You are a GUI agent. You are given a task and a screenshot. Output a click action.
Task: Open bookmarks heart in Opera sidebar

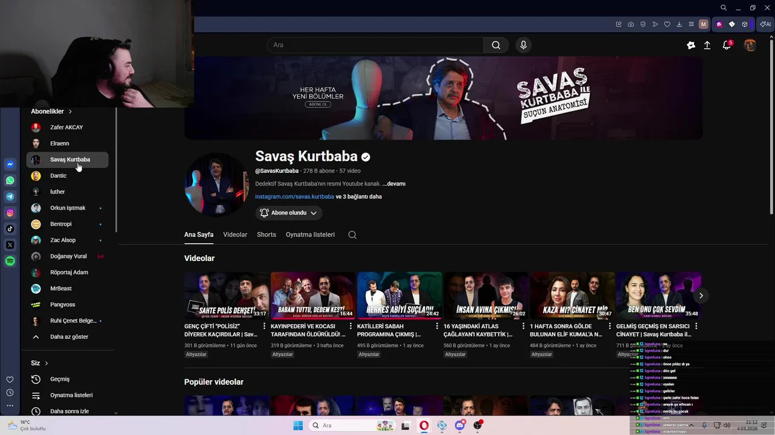tap(10, 379)
